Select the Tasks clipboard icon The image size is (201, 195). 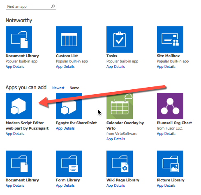point(120,39)
